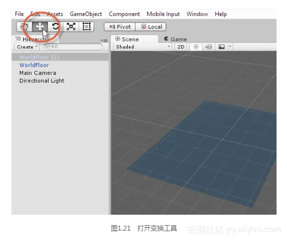Image resolution: width=287 pixels, height=240 pixels.
Task: Switch to the Game tab
Action: point(176,39)
